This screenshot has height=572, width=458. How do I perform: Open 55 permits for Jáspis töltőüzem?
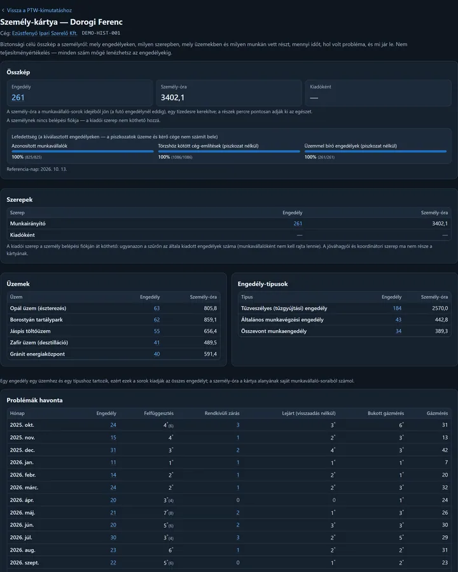156,331
